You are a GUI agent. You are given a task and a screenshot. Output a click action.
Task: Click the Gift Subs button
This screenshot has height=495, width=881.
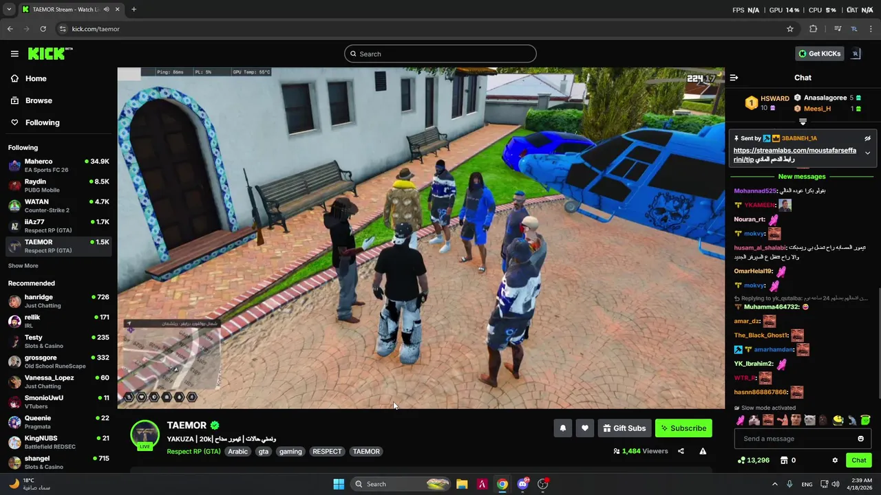[x=624, y=428]
